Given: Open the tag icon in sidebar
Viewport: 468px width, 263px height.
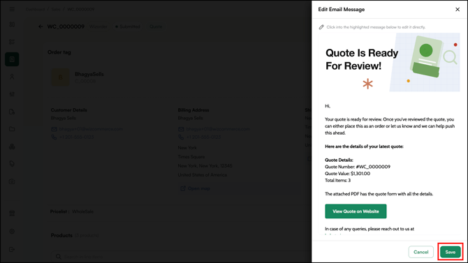Looking at the screenshot, I should pyautogui.click(x=12, y=164).
